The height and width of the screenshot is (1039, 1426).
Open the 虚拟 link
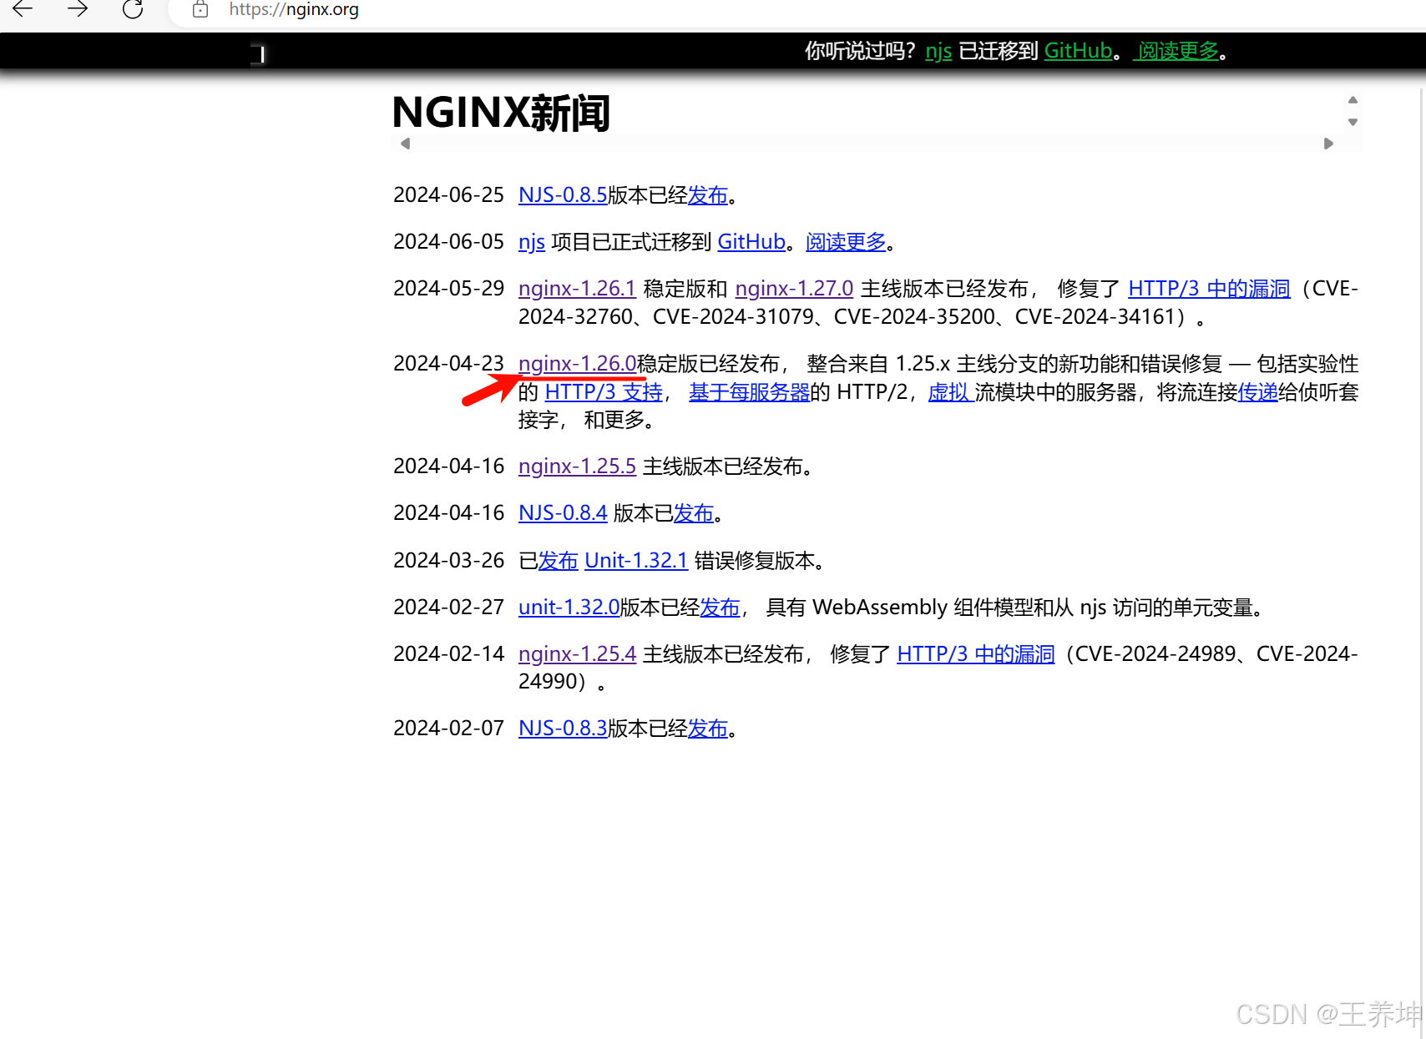coord(950,392)
